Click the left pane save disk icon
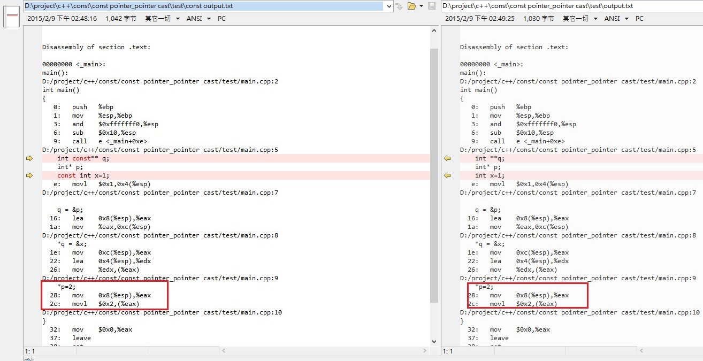 (432, 6)
